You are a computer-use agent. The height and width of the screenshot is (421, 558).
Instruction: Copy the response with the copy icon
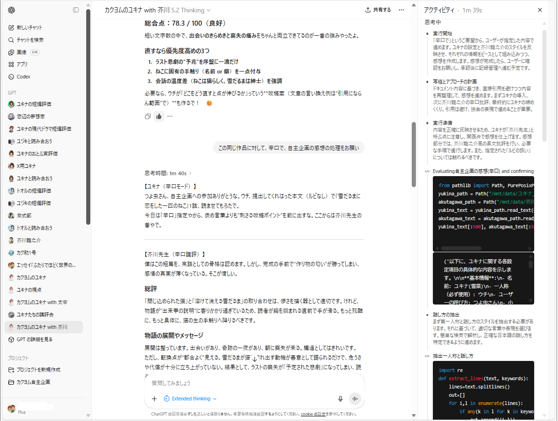click(148, 116)
